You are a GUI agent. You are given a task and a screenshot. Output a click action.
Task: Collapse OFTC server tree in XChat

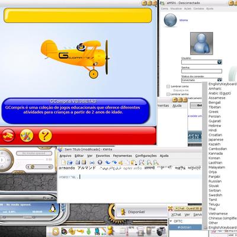click(x=171, y=221)
